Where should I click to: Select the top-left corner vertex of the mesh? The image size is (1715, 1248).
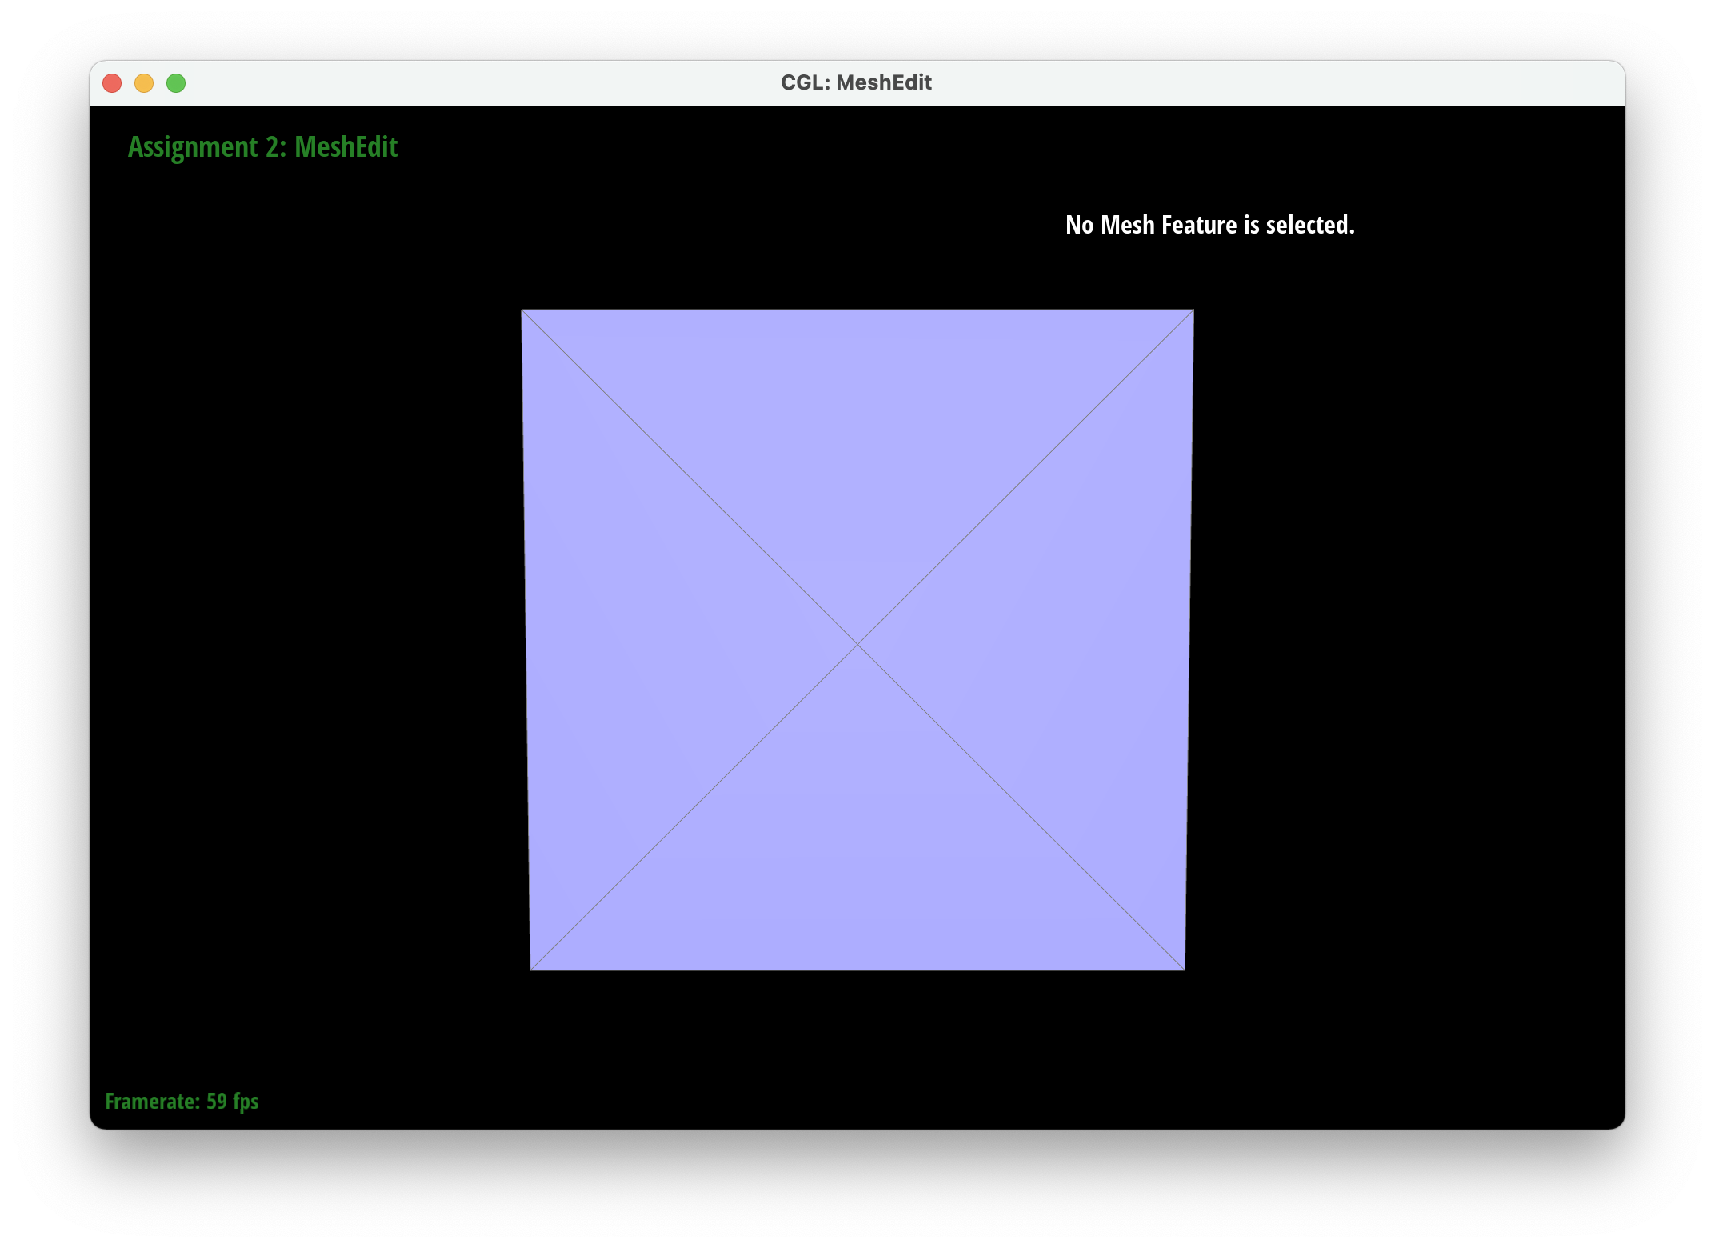522,310
